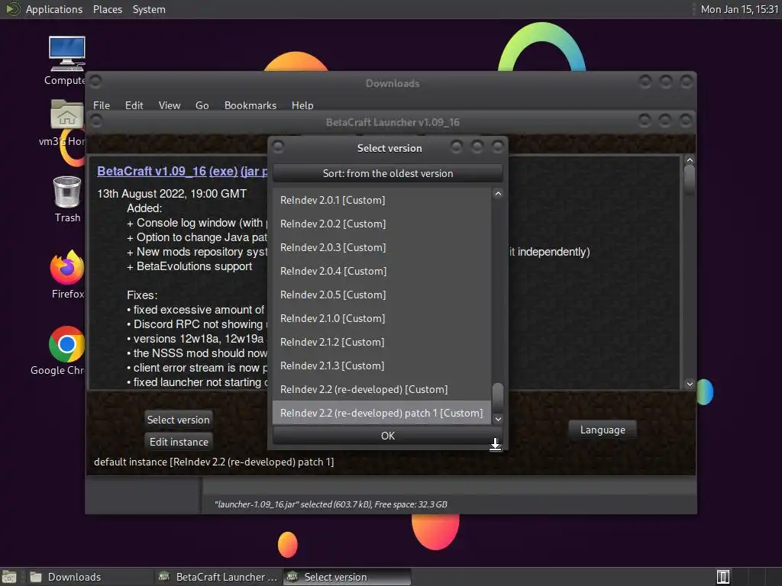The image size is (782, 586).
Task: Open Help menu in Downloads window
Action: coord(302,105)
